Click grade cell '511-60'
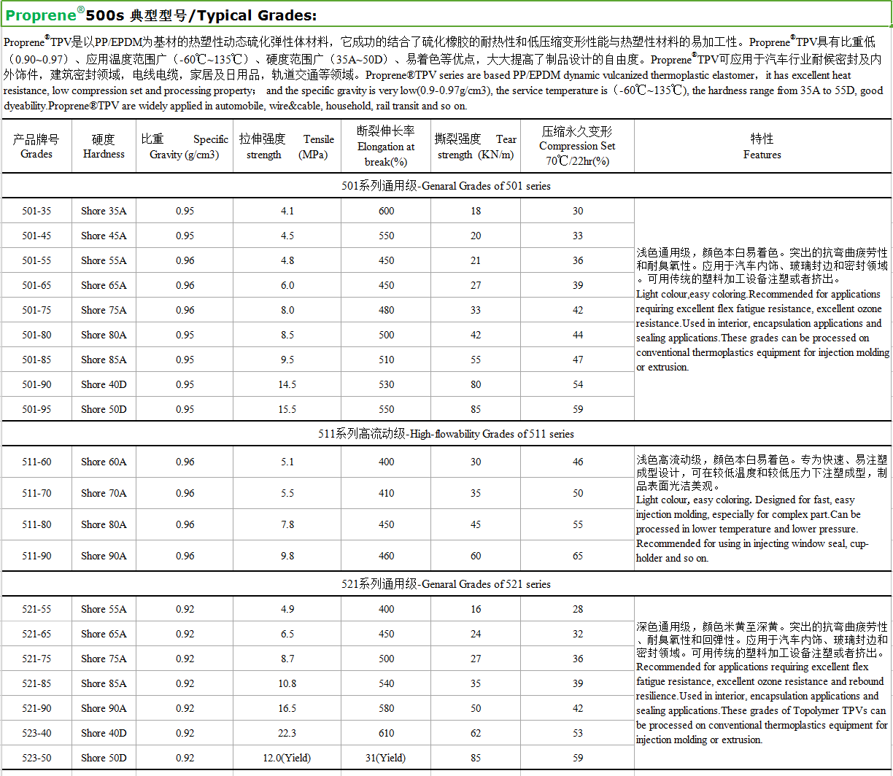Screen dimensions: 893x776 tap(36, 462)
